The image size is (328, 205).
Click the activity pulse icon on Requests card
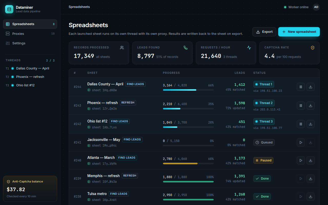(x=249, y=48)
